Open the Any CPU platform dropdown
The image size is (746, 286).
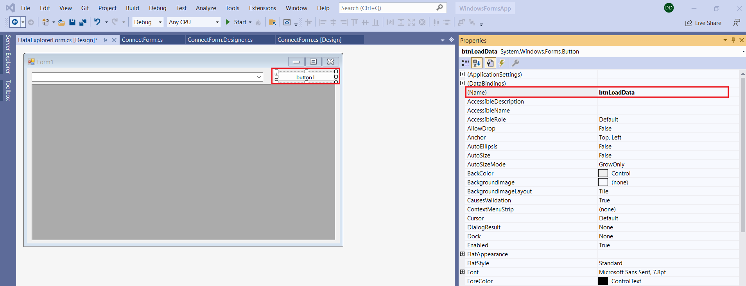[x=194, y=22]
